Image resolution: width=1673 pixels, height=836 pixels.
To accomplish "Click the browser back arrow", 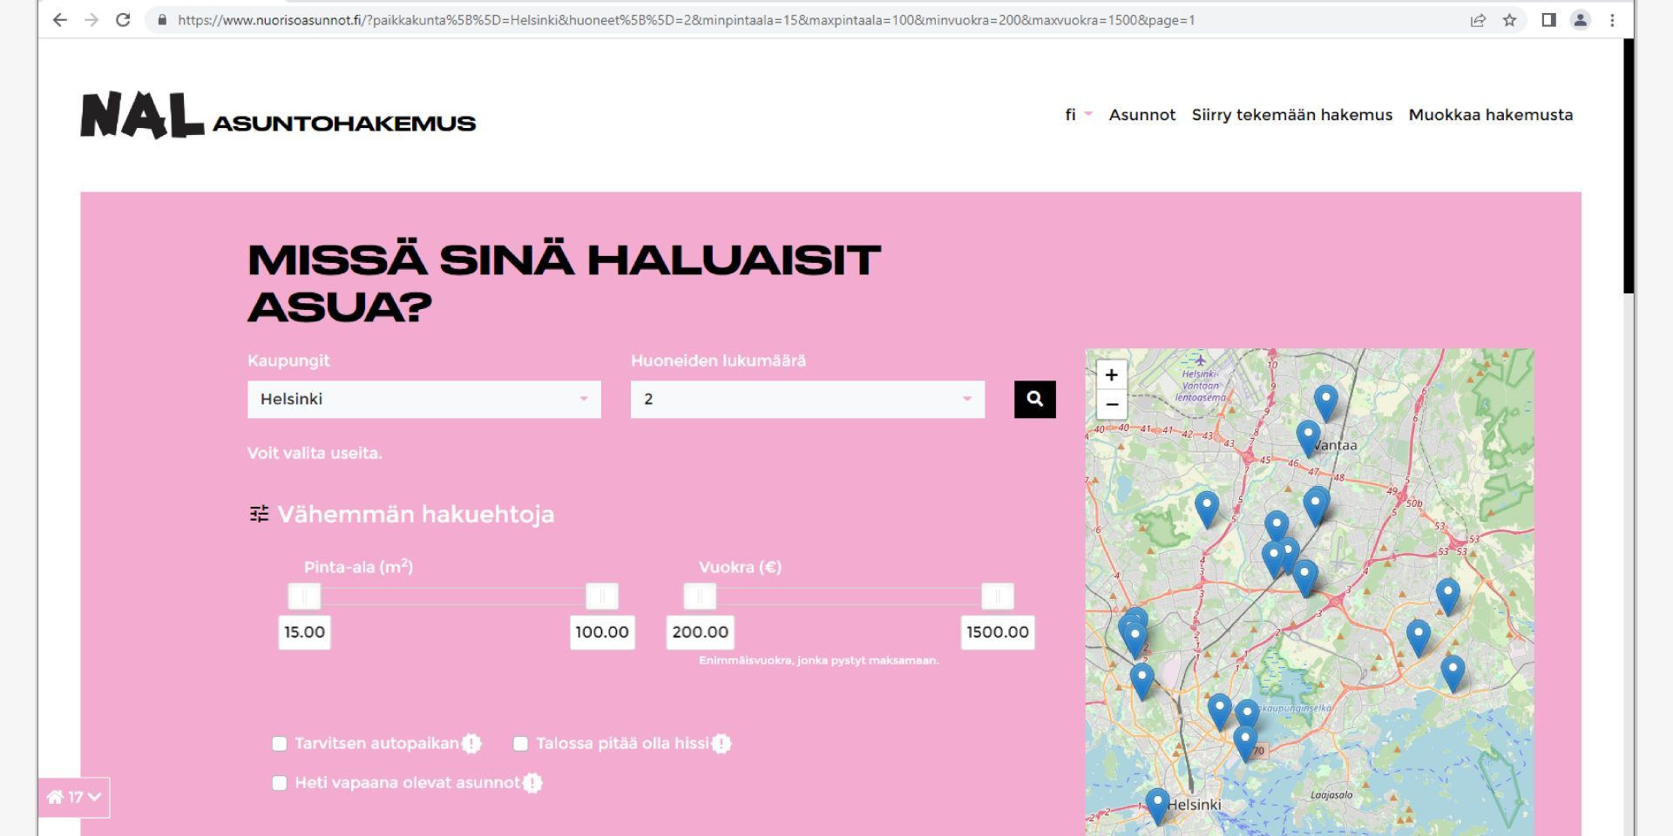I will [59, 20].
